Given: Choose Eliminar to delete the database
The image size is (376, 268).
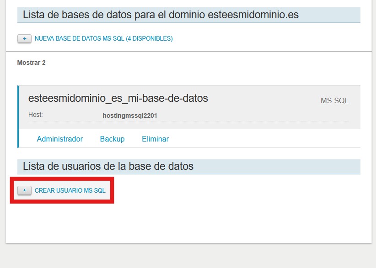Looking at the screenshot, I should pyautogui.click(x=155, y=139).
